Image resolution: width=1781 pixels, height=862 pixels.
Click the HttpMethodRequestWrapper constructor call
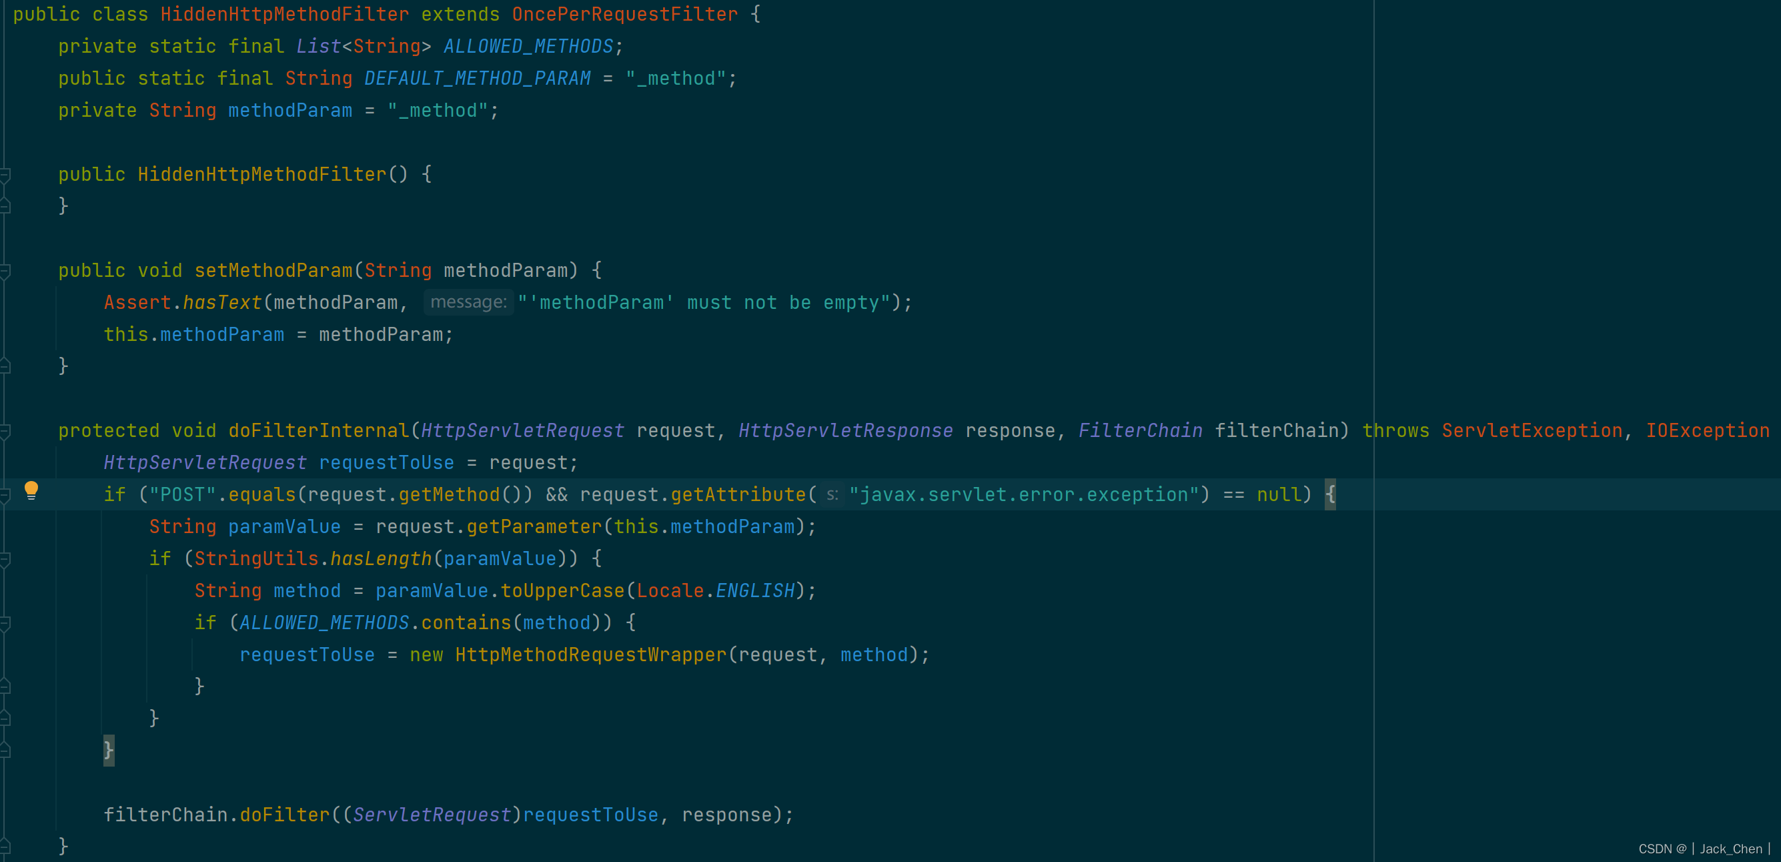(x=590, y=655)
